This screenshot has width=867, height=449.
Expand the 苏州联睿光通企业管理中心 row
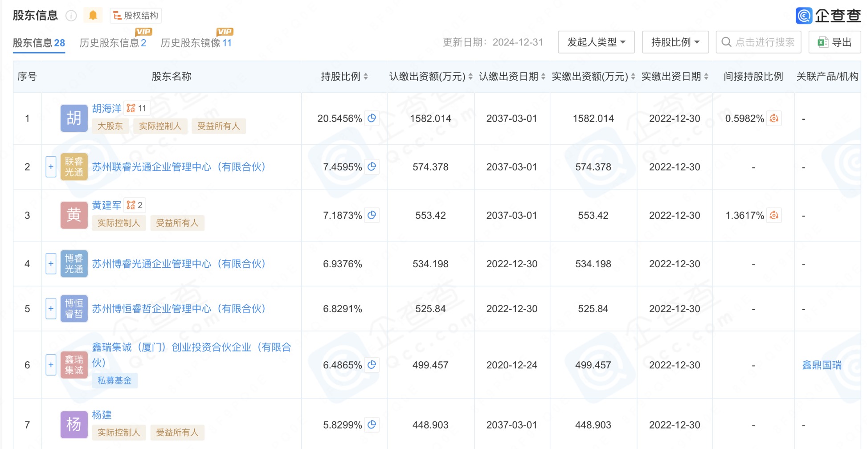(x=51, y=167)
